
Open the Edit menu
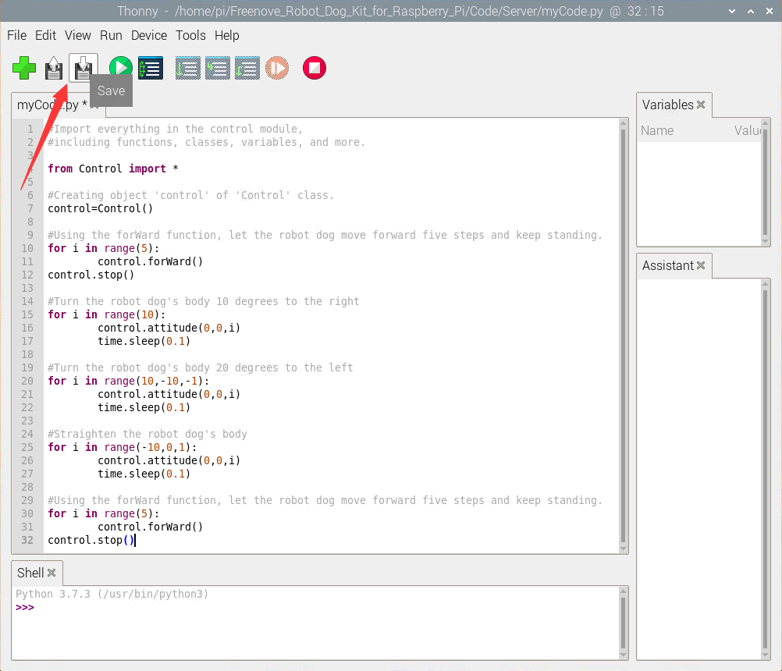(x=45, y=35)
